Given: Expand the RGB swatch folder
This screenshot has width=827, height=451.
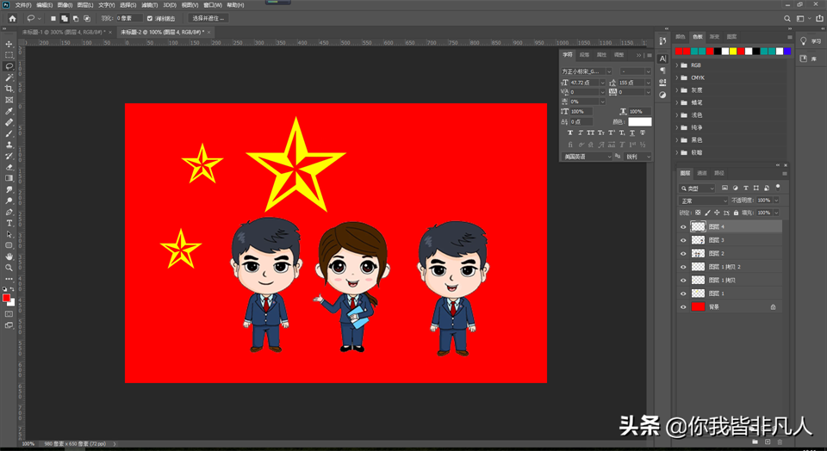Looking at the screenshot, I should (677, 65).
